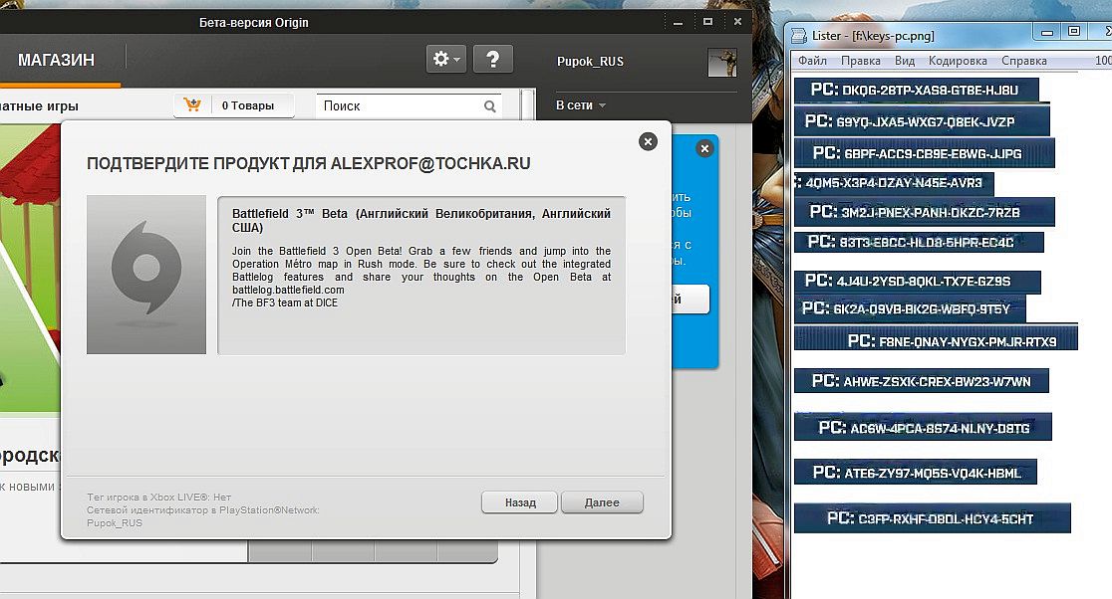
Task: Click the key starting with F8NE
Action: click(x=936, y=337)
